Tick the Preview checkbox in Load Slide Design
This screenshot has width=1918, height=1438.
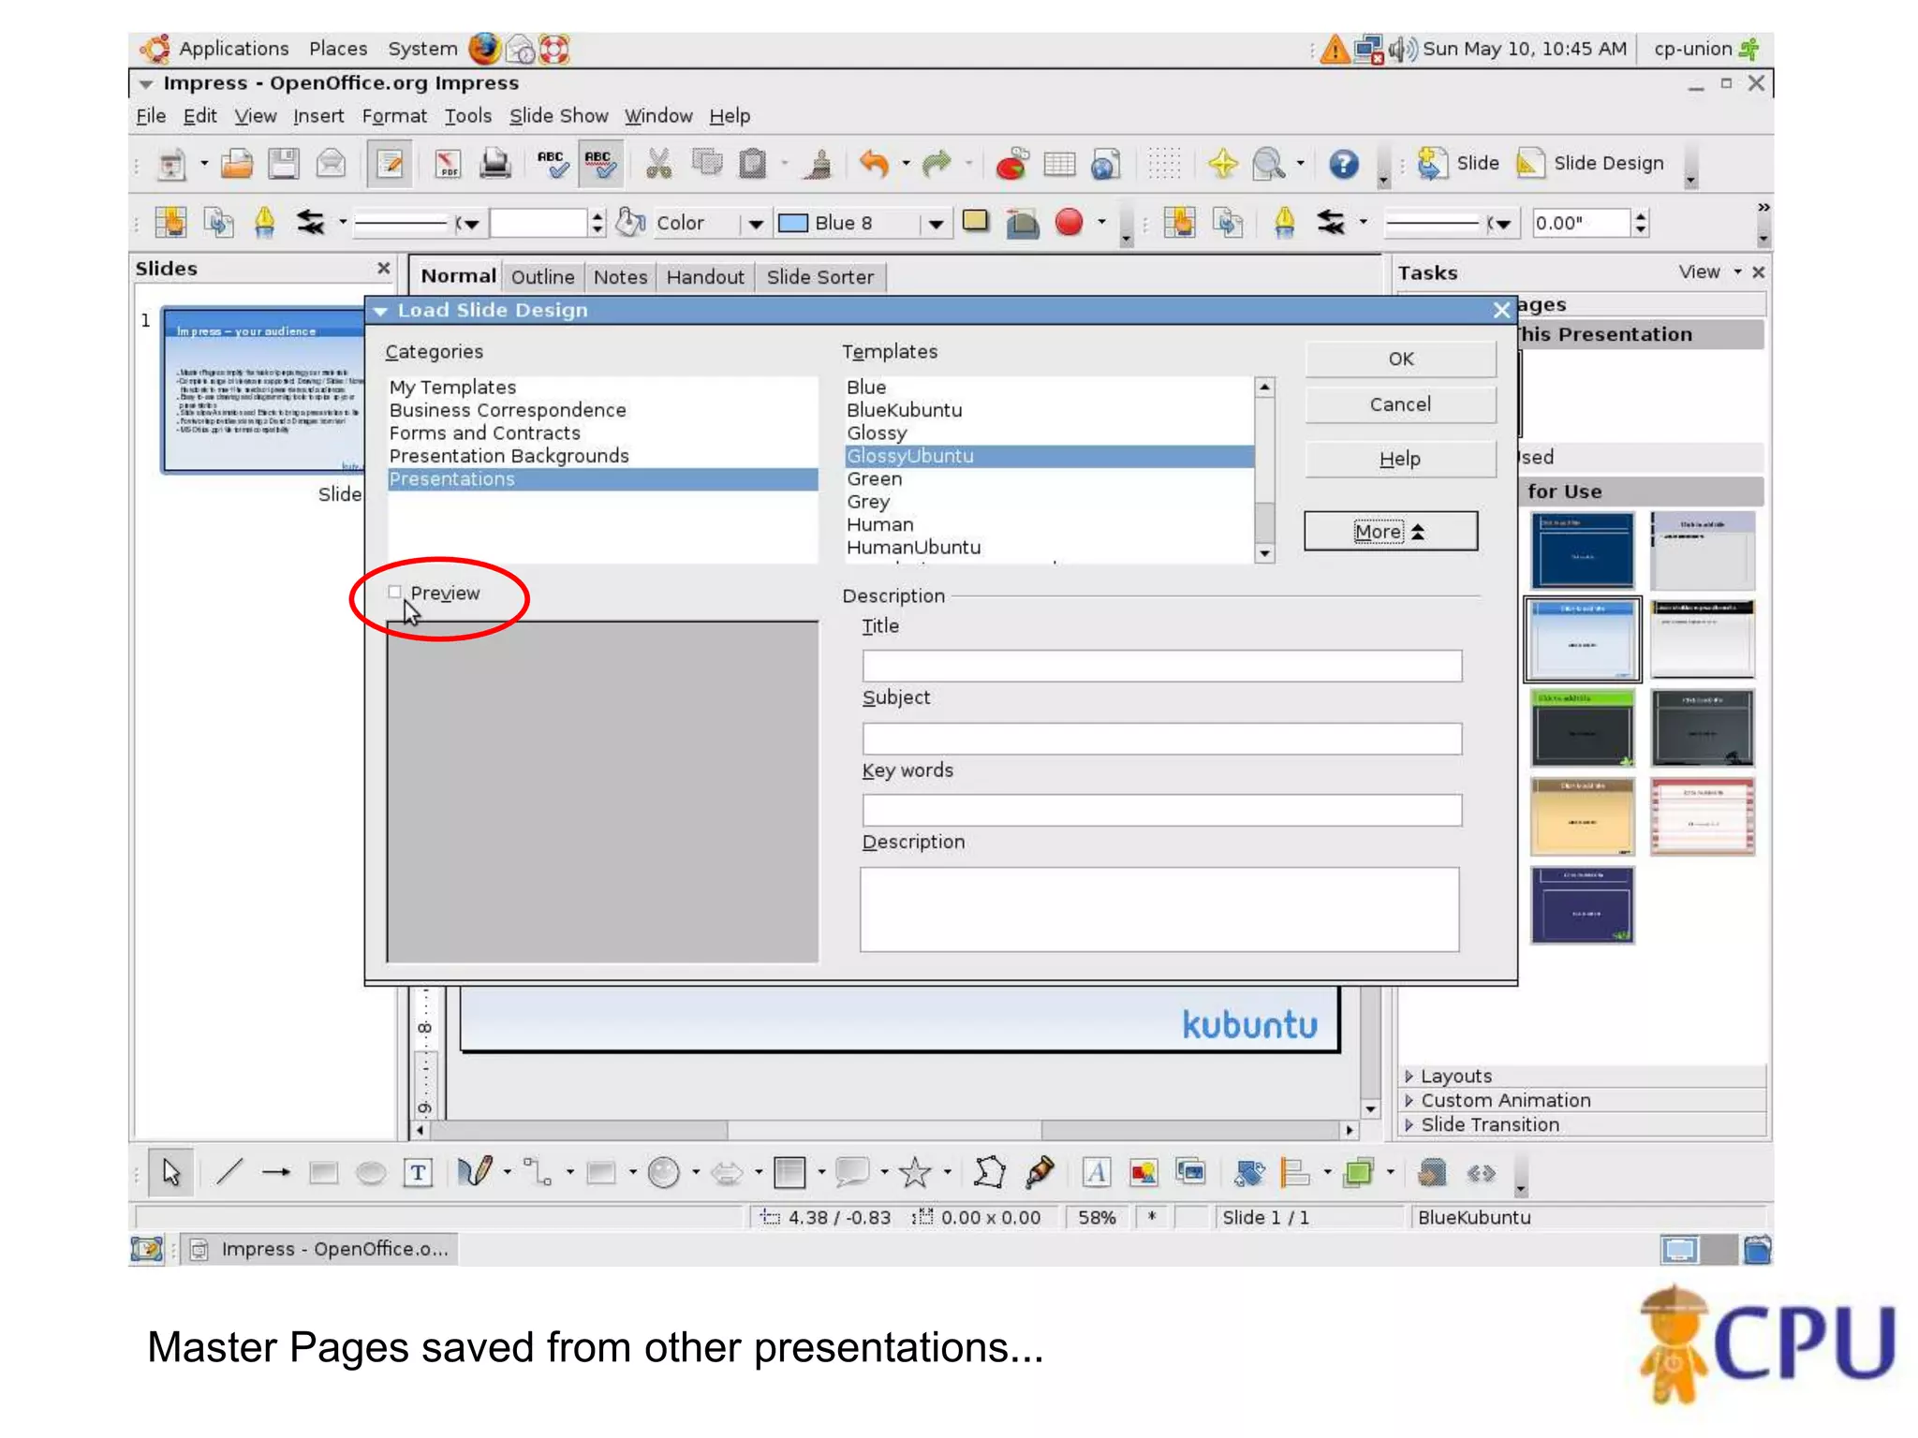point(394,592)
